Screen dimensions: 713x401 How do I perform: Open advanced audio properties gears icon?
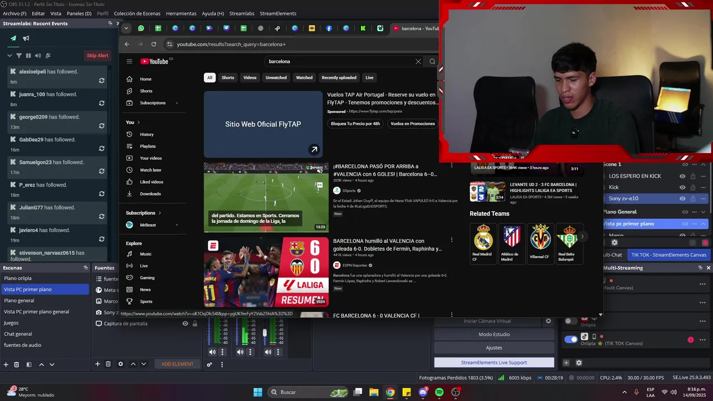[209, 365]
